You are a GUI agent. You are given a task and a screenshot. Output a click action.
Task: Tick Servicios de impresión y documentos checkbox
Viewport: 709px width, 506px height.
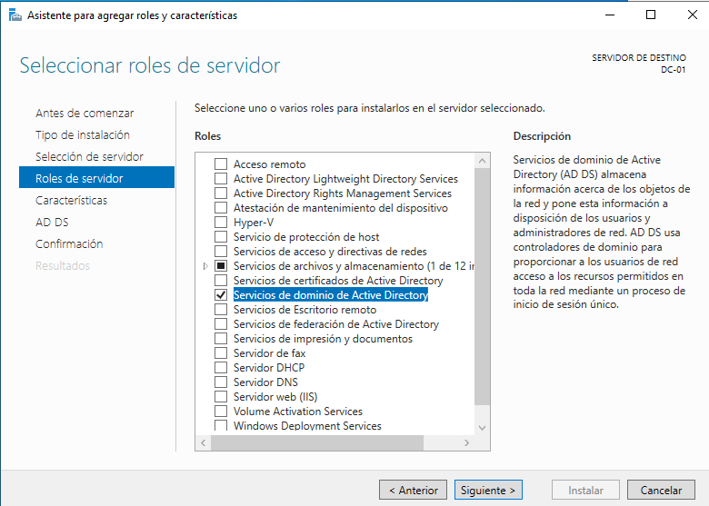coord(221,338)
